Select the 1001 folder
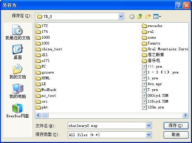192x143 pixels. 43,43
